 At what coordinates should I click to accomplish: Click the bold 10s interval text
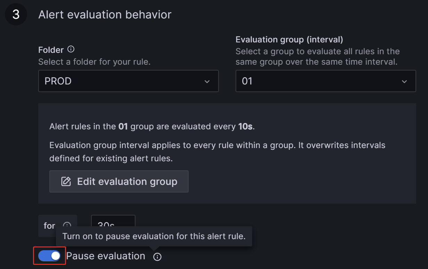point(246,127)
